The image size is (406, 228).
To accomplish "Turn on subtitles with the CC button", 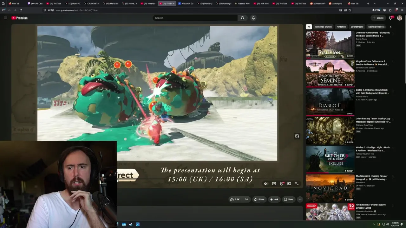I will pos(274,184).
